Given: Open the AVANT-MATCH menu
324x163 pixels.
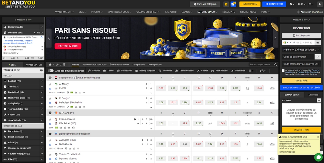Looking at the screenshot, I should 64,12.
